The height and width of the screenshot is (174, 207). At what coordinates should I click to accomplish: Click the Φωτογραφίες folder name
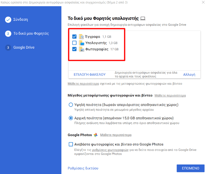pos(97,49)
